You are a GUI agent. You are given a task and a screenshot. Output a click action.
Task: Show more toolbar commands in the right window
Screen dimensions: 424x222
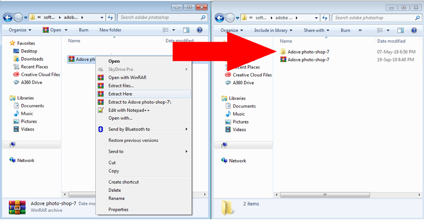pyautogui.click(x=360, y=30)
